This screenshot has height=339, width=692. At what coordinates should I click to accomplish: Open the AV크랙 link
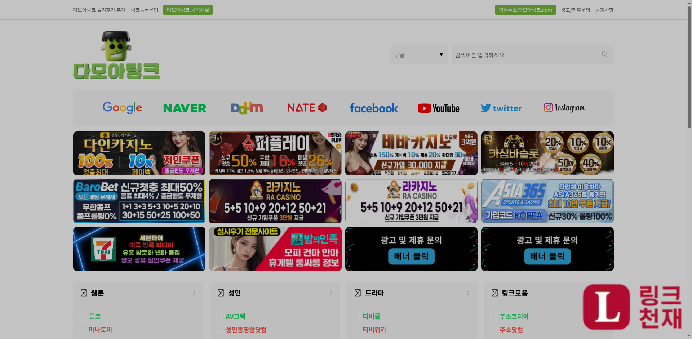click(235, 316)
